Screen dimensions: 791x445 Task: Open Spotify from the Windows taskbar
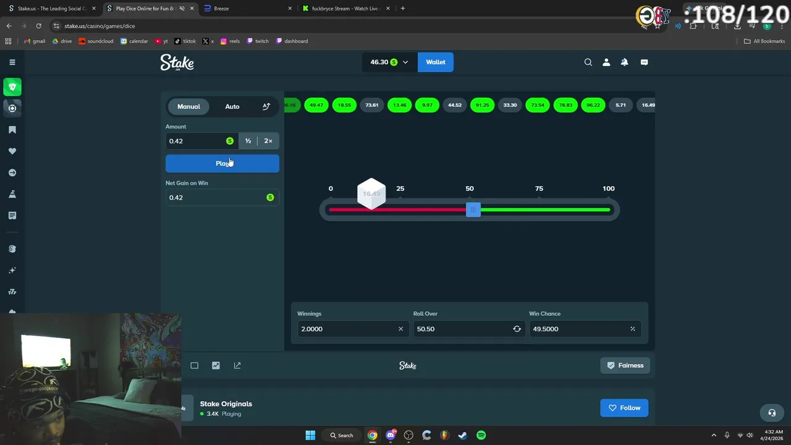tap(481, 435)
